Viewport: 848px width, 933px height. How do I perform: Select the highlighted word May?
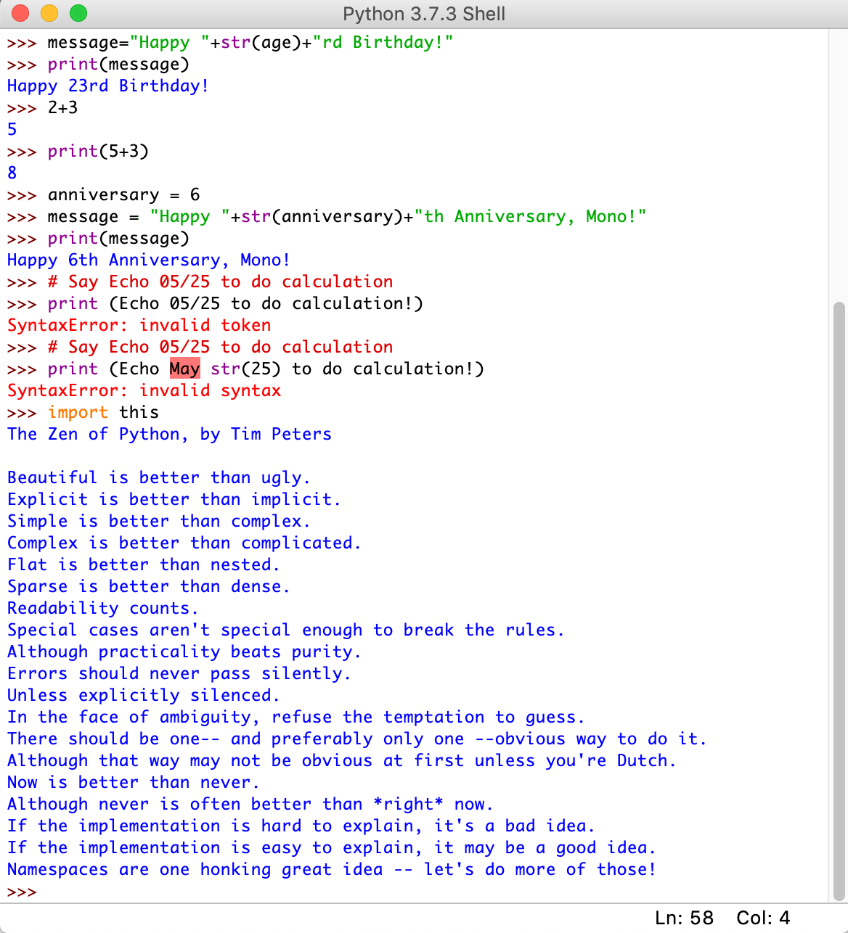tap(185, 369)
